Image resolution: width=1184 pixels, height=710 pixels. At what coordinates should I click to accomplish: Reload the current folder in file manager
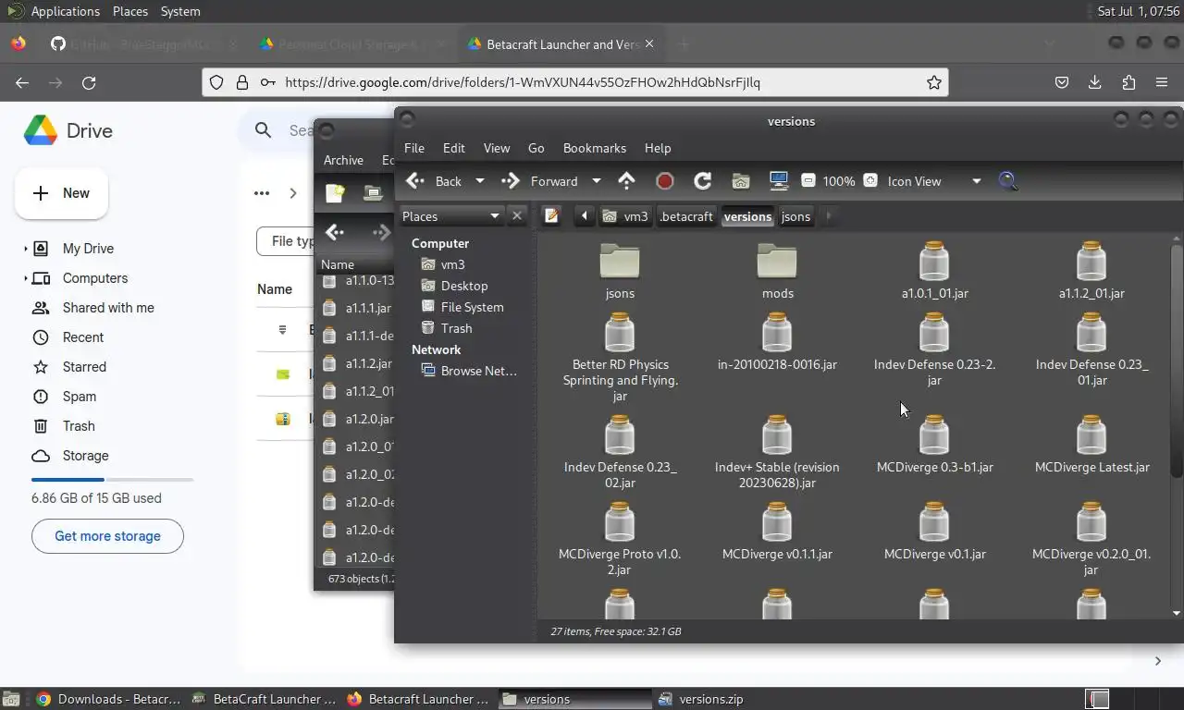pyautogui.click(x=702, y=181)
